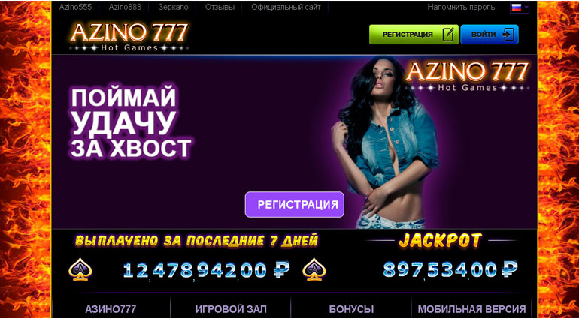
Task: Click the purple Регистрация banner button
Action: click(x=295, y=204)
